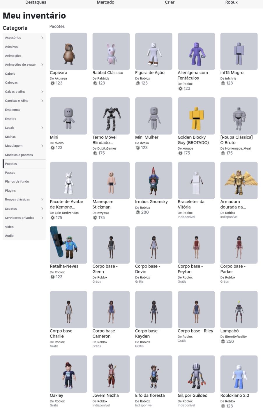263x420 pixels.
Task: Open the Figura de Ação title link
Action: pos(150,73)
